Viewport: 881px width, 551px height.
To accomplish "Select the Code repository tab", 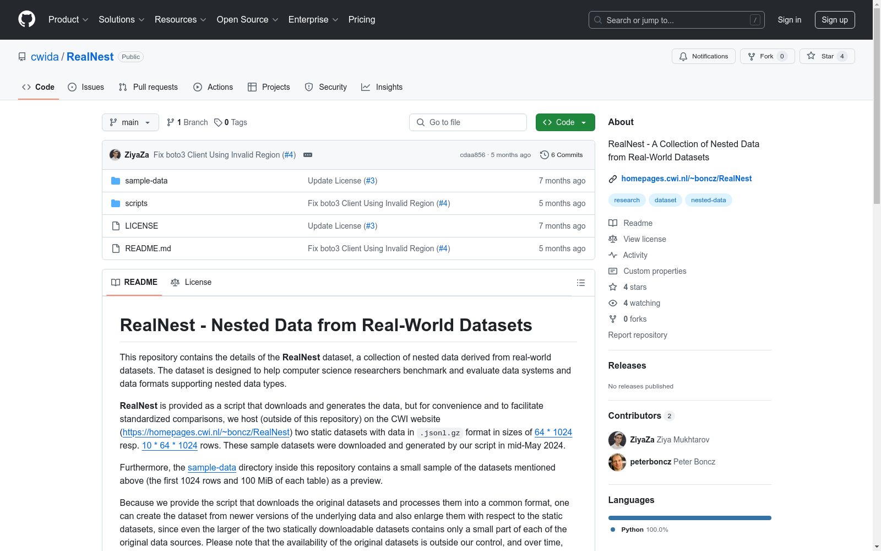I will point(39,87).
